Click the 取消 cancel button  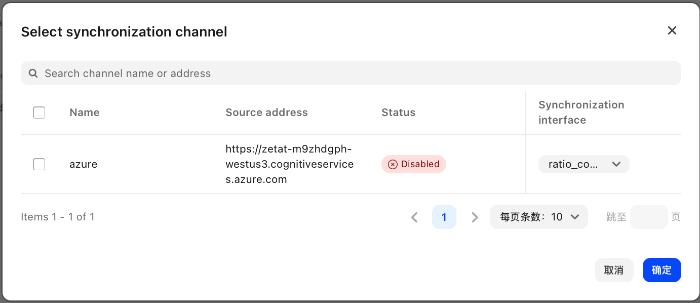614,270
